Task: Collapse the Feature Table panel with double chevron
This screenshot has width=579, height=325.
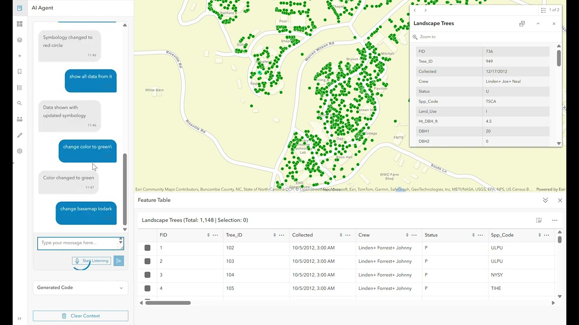Action: [x=545, y=200]
